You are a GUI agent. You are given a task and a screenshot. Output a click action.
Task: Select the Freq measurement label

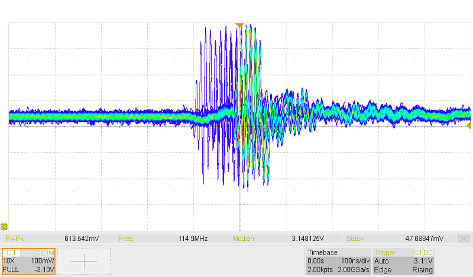127,239
